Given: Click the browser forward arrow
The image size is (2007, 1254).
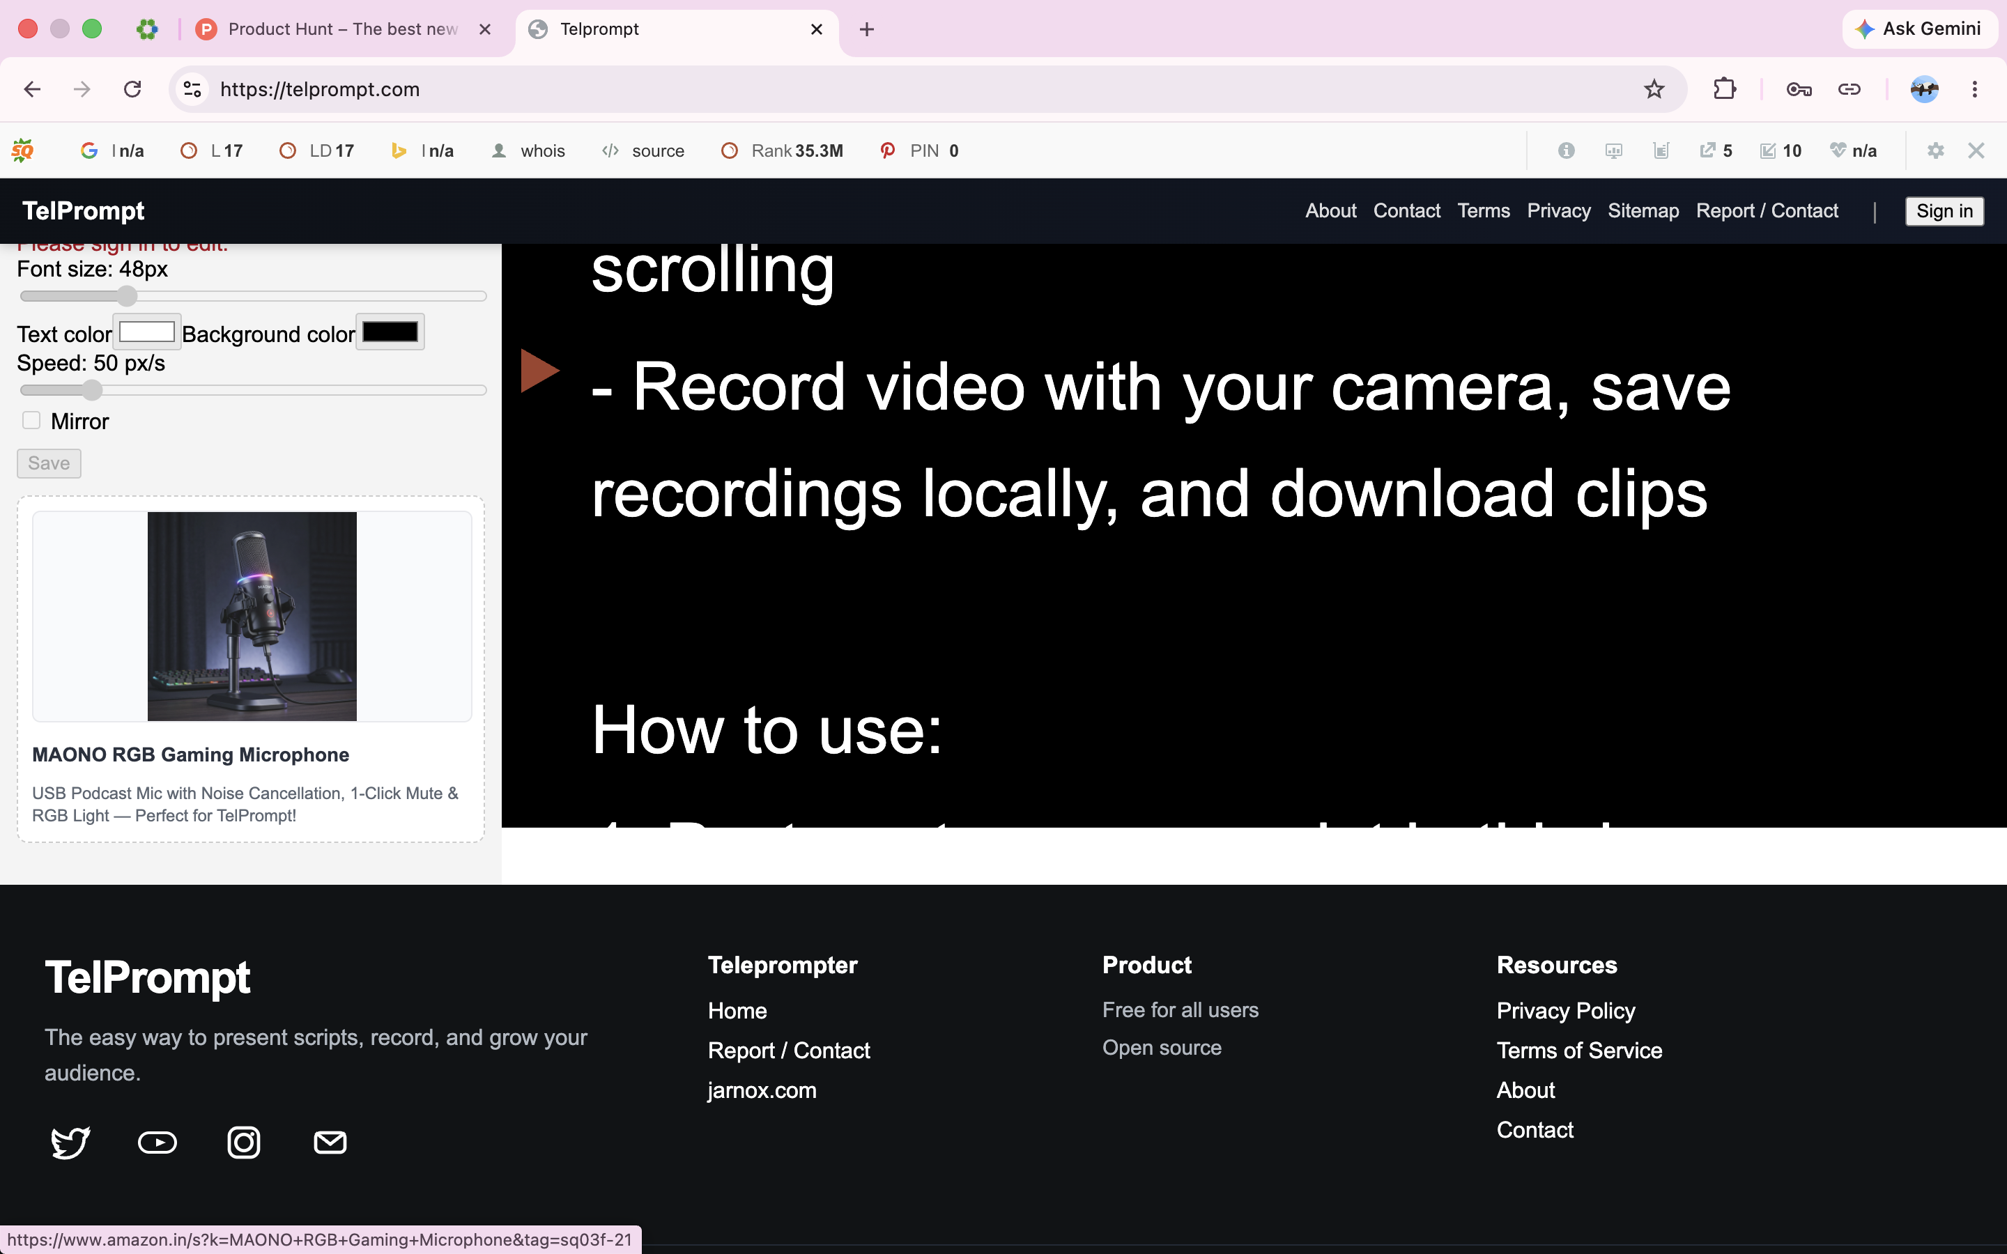Looking at the screenshot, I should (x=82, y=88).
